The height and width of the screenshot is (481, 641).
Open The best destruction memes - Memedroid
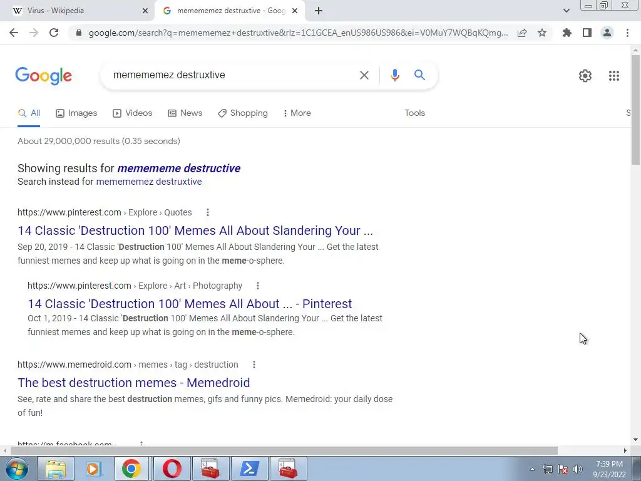tap(134, 383)
